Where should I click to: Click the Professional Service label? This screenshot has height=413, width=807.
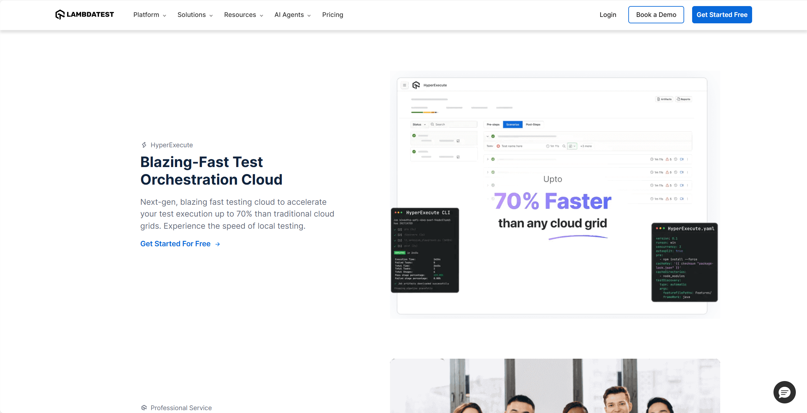[x=181, y=408]
